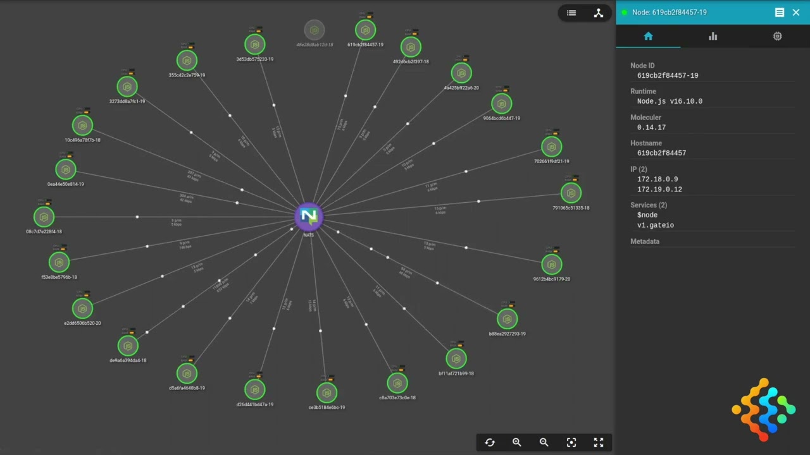Select node ce3b5184e6bc-19
The image size is (810, 455).
(x=327, y=392)
